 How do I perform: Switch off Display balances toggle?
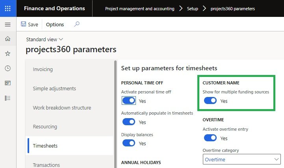(x=129, y=143)
